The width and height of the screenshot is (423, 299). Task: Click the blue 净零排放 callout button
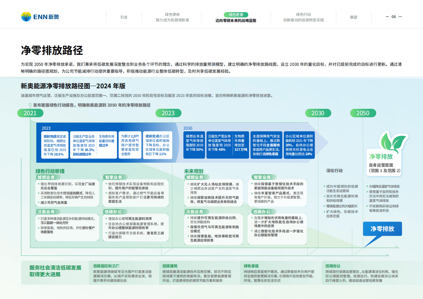click(x=382, y=229)
